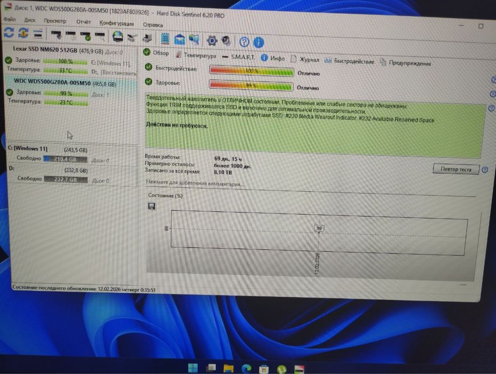Screen dimensions: 496x374
Task: Switch to the Журнал tab
Action: [x=305, y=59]
